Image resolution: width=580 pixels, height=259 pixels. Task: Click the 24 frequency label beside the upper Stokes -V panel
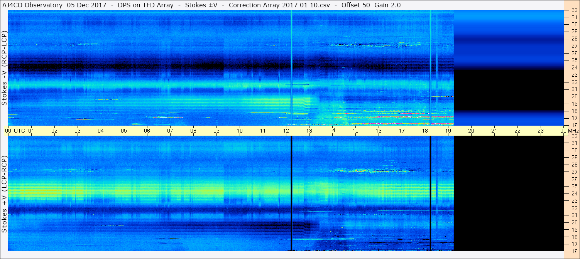[x=574, y=67]
